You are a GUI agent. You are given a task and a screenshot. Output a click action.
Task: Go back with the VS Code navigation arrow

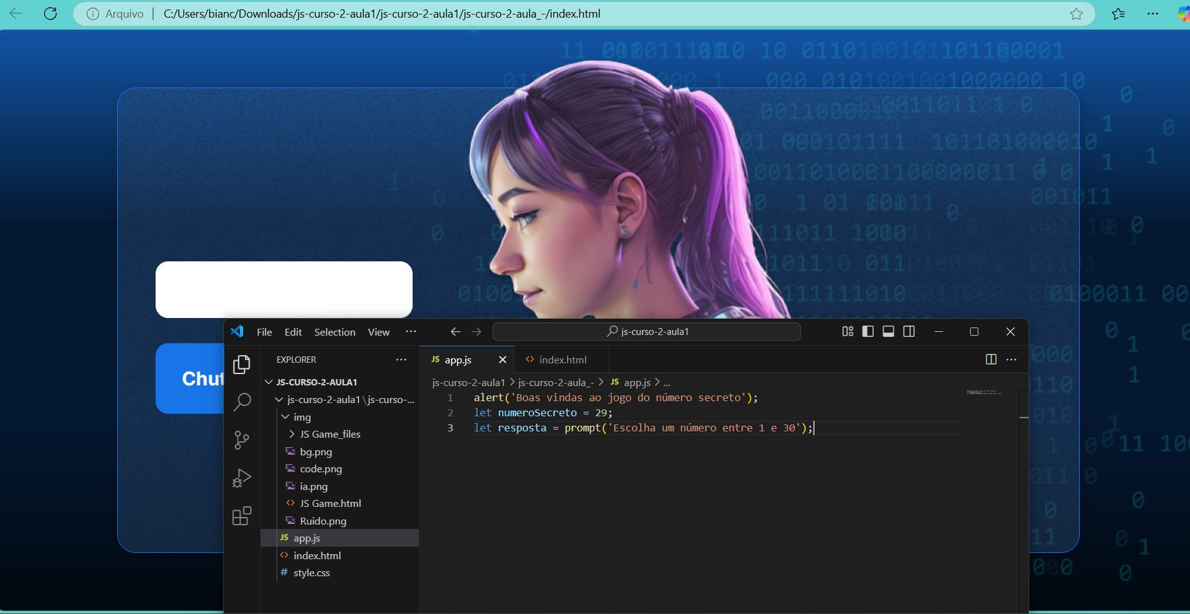[x=455, y=331]
